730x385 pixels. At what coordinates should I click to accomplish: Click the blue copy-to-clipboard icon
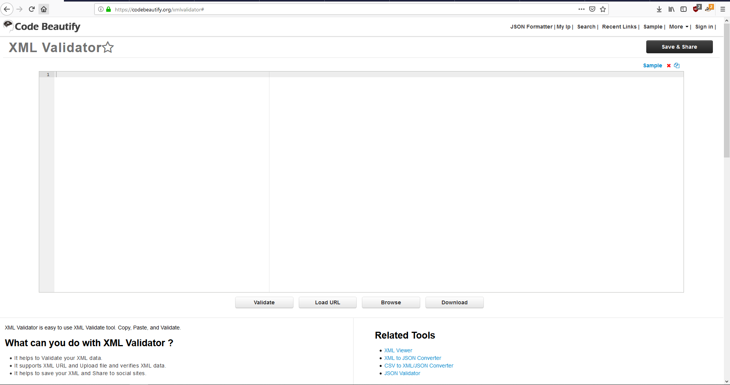click(x=677, y=65)
